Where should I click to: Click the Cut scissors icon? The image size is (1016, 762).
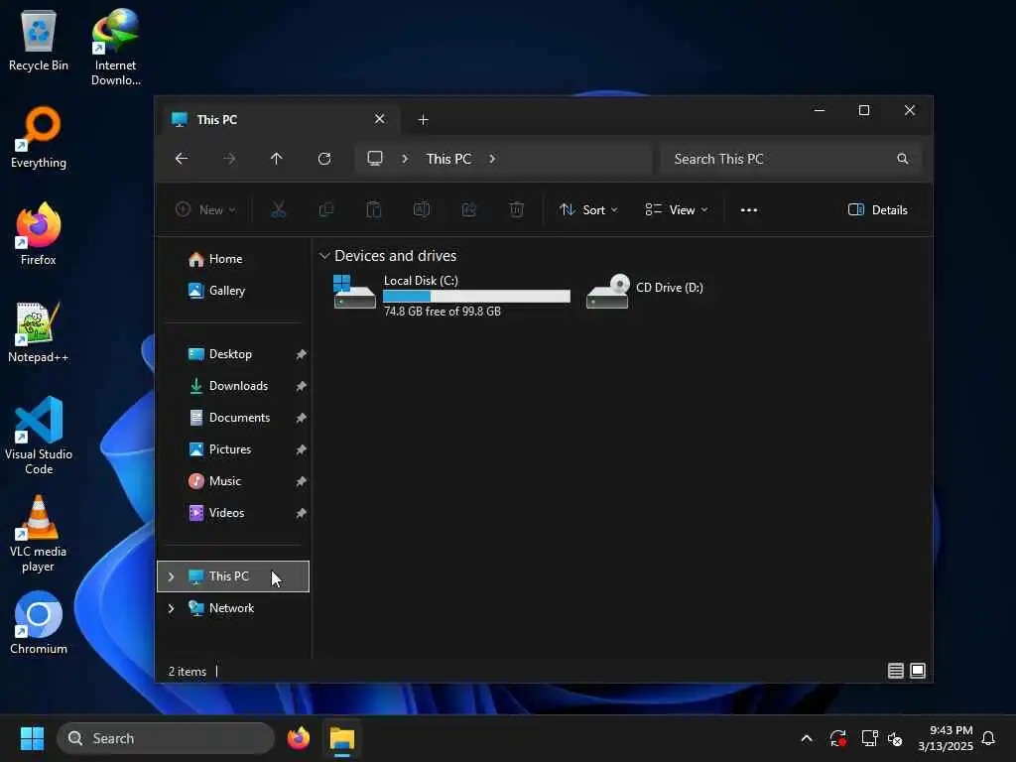(279, 209)
